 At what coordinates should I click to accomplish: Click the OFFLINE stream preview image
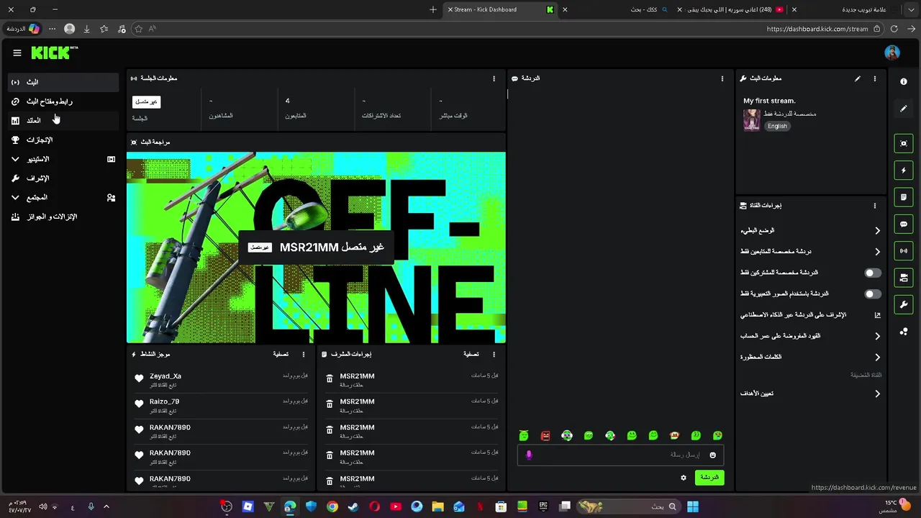click(x=316, y=247)
